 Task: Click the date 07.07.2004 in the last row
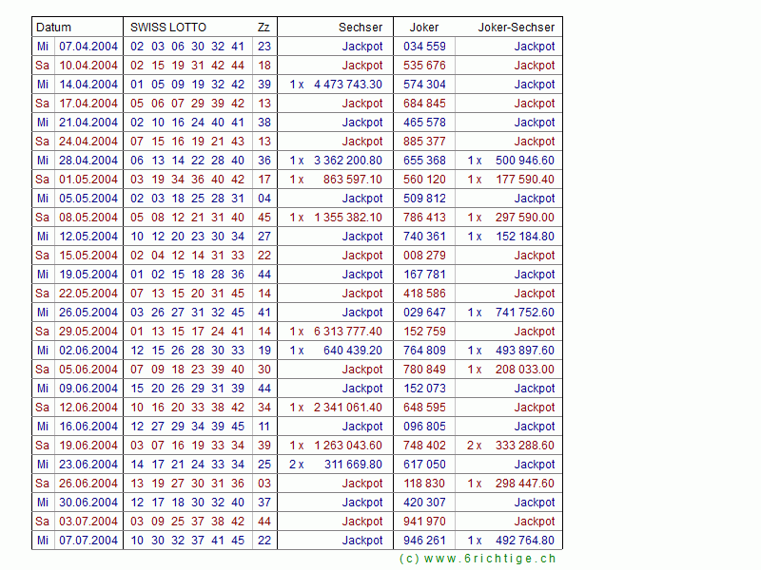tap(88, 541)
